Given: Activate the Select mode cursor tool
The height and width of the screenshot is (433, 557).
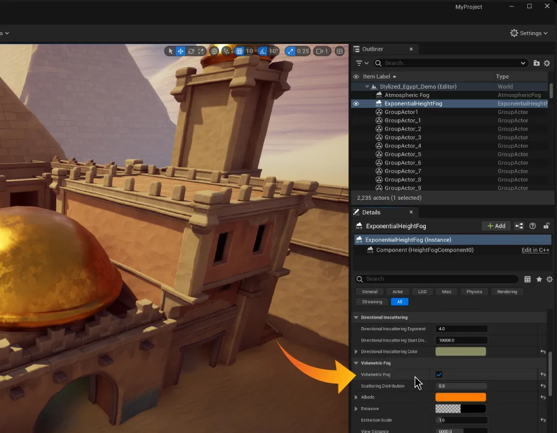Looking at the screenshot, I should (x=170, y=51).
